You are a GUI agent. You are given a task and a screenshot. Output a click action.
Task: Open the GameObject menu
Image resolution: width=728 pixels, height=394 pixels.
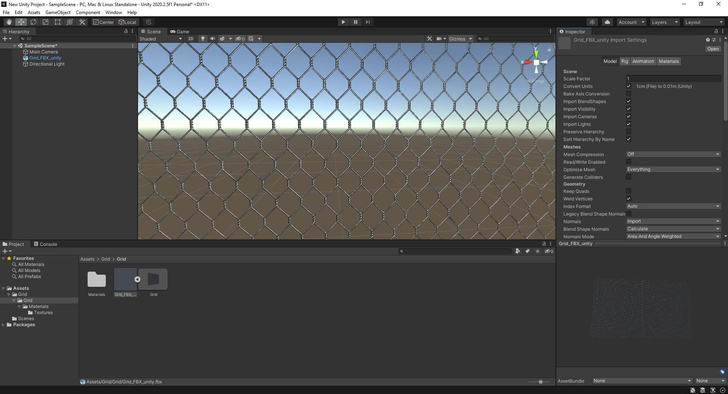pos(58,13)
